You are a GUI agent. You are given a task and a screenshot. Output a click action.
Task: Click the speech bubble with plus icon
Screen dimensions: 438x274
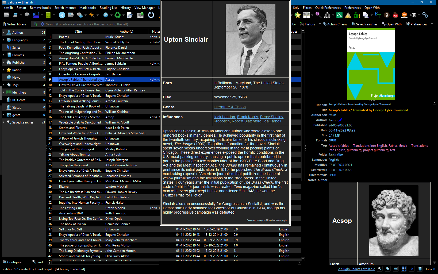tap(79, 15)
